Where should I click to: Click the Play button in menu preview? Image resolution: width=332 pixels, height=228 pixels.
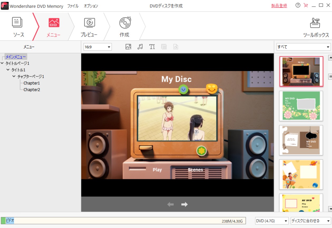click(x=157, y=170)
